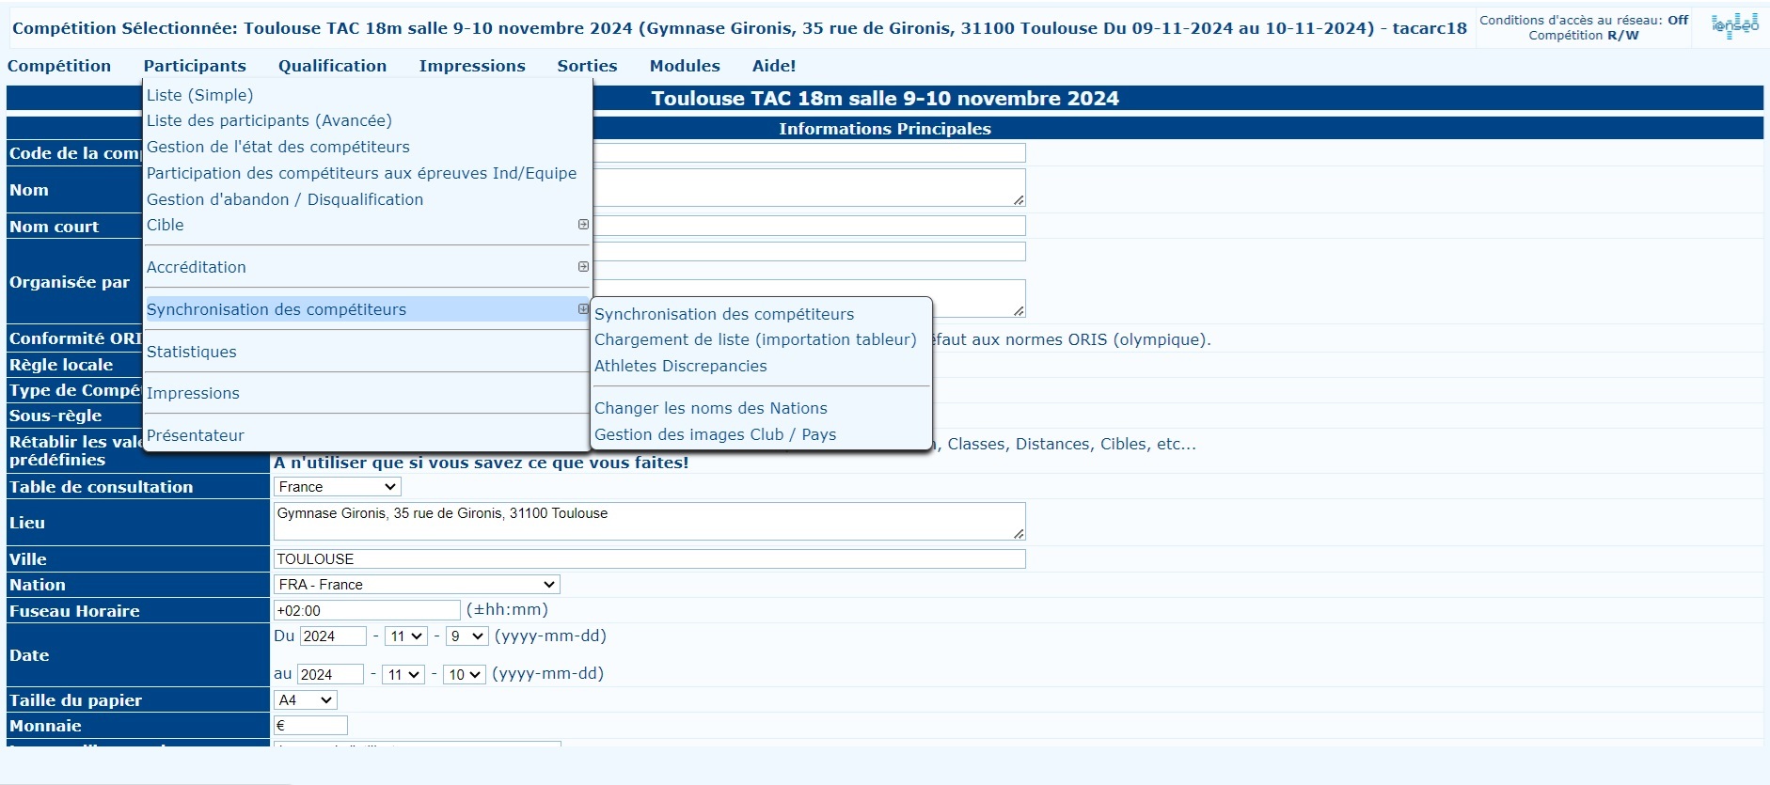Change the start date month dropdown
This screenshot has height=785, width=1770.
406,636
